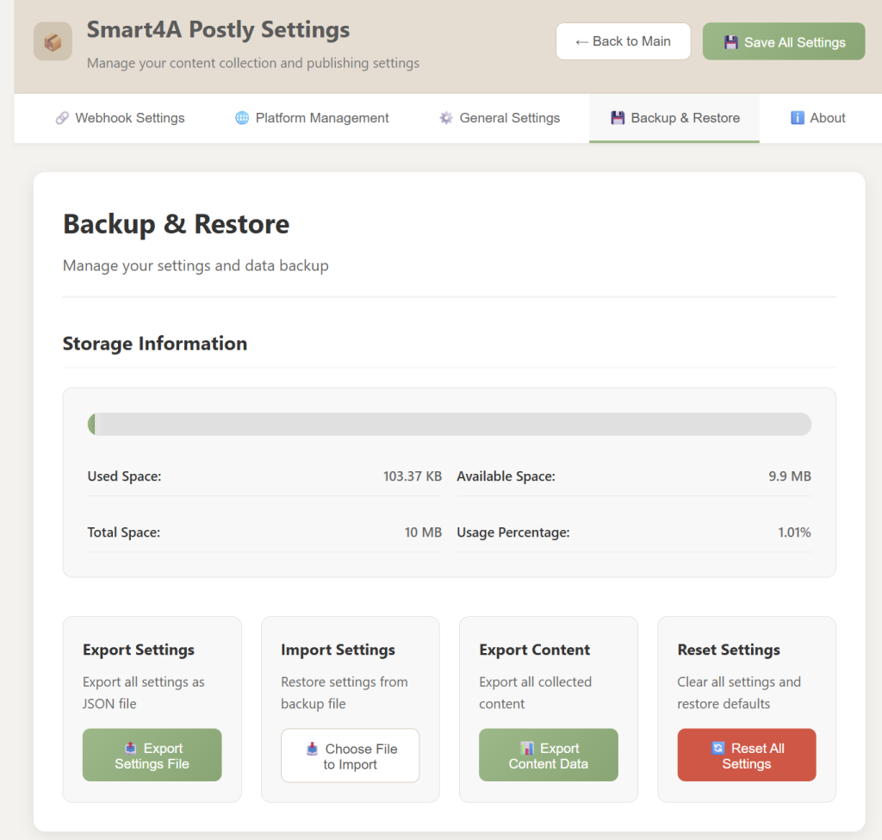
Task: Click the floppy disk icon on Save All Settings
Action: point(731,42)
